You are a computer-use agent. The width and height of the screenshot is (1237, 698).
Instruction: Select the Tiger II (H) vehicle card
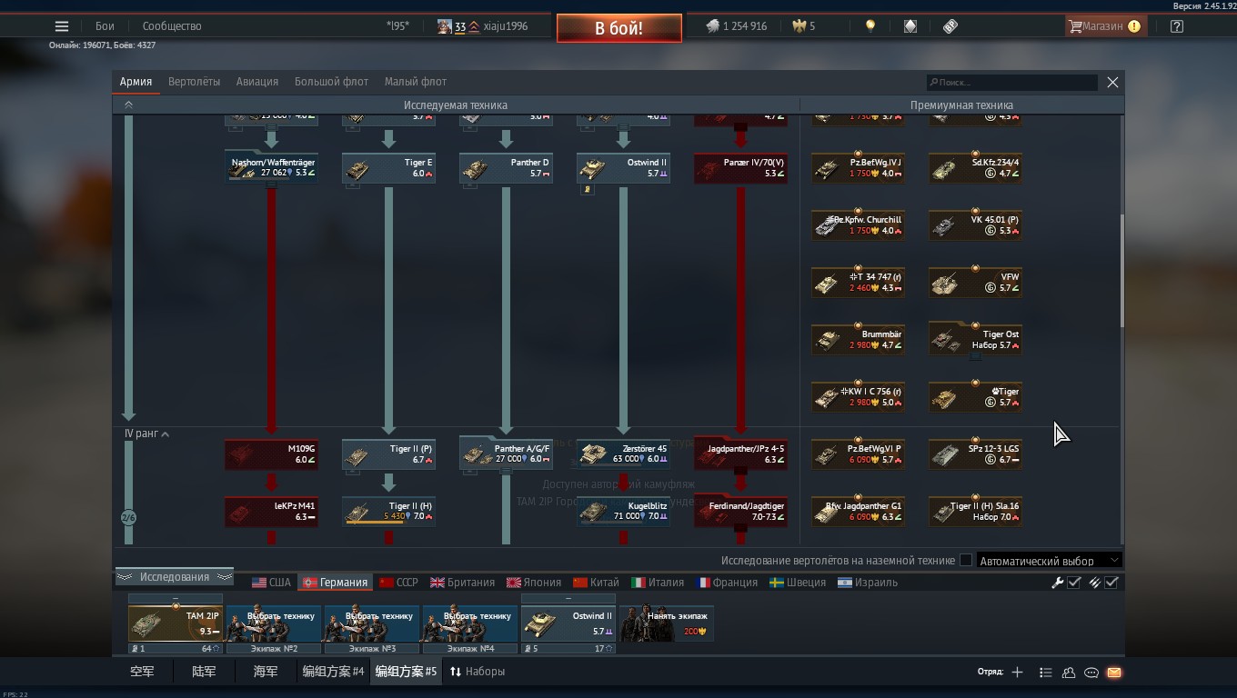(x=388, y=512)
